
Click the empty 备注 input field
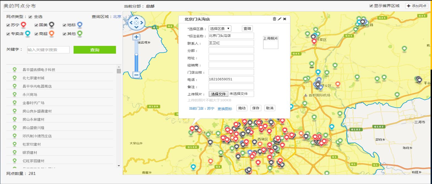point(231,87)
